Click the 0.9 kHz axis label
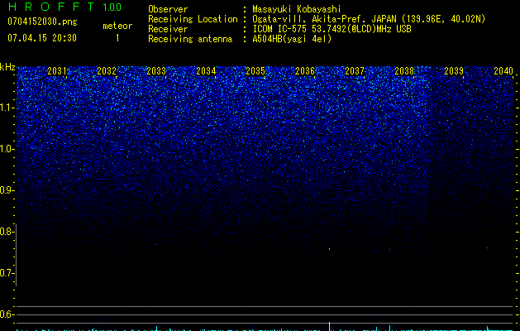520x331 pixels. click(x=7, y=189)
